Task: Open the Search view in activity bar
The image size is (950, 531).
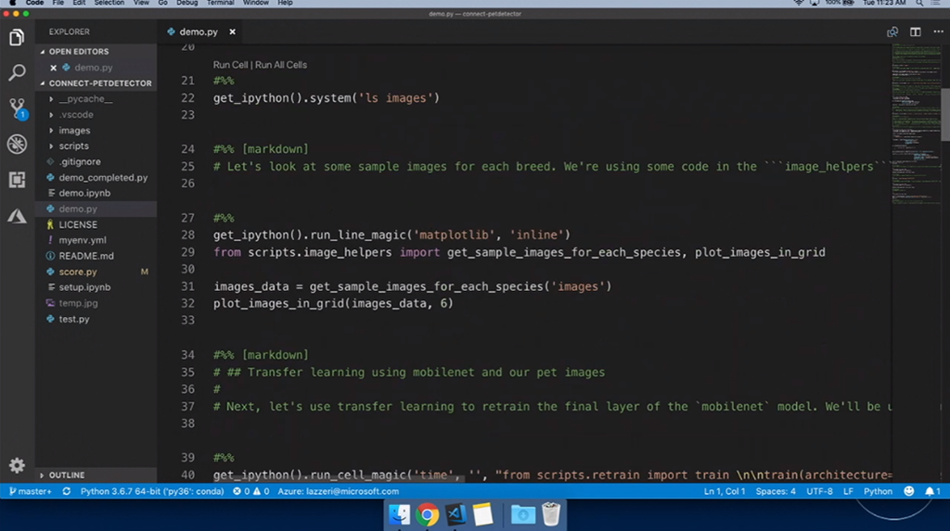Action: point(17,72)
